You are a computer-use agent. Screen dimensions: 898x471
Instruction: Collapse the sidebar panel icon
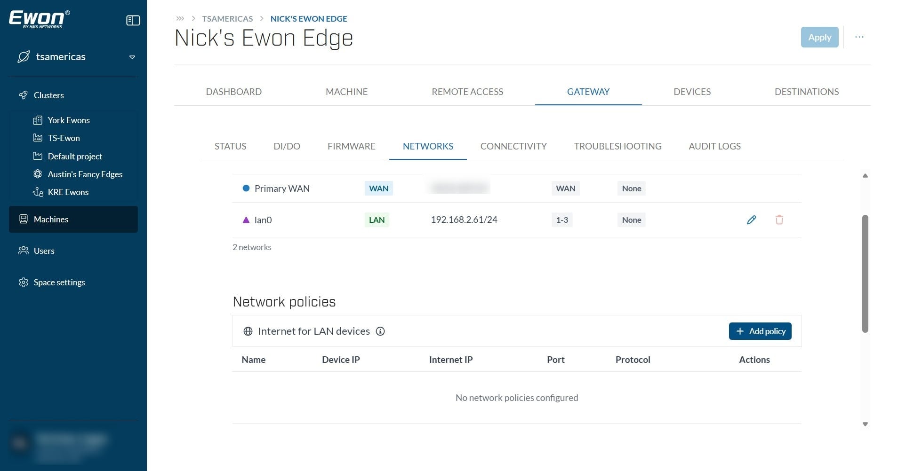(x=133, y=20)
